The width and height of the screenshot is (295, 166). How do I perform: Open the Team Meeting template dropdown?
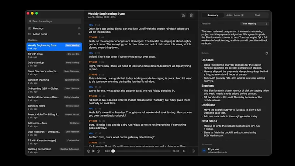[254, 24]
